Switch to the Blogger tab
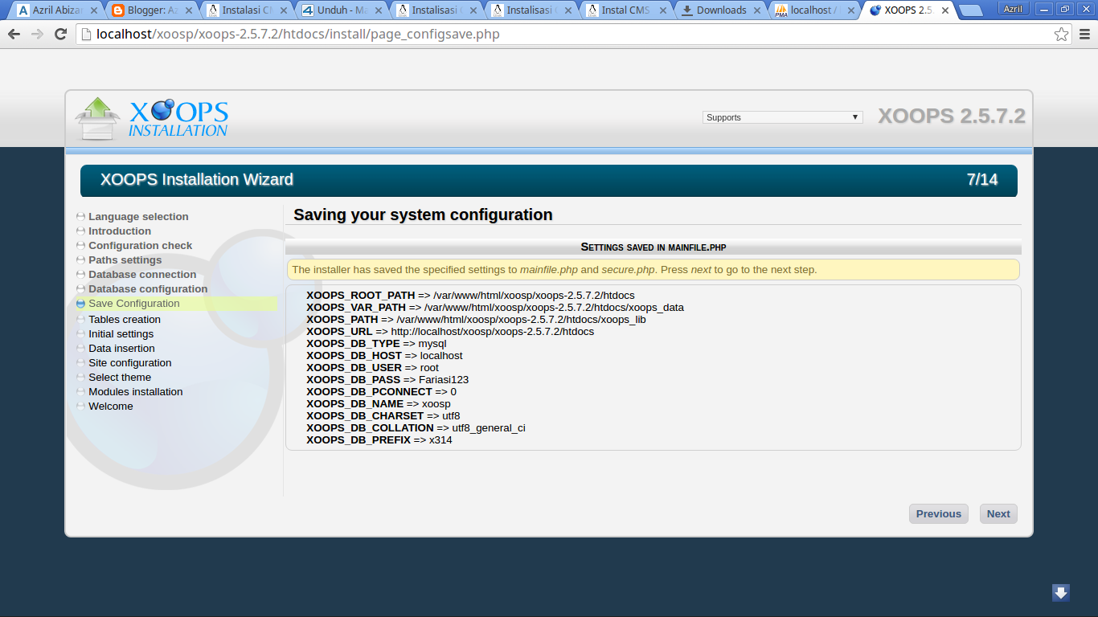The width and height of the screenshot is (1098, 617). (150, 10)
